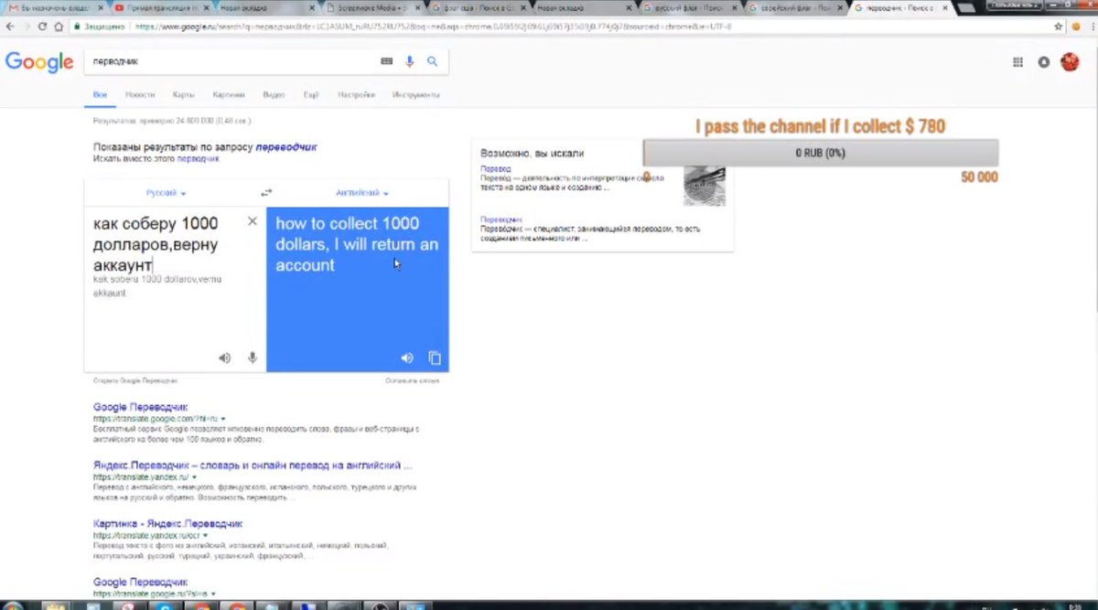Click Открыть Google Переводчик below translator
The width and height of the screenshot is (1098, 610).
135,380
